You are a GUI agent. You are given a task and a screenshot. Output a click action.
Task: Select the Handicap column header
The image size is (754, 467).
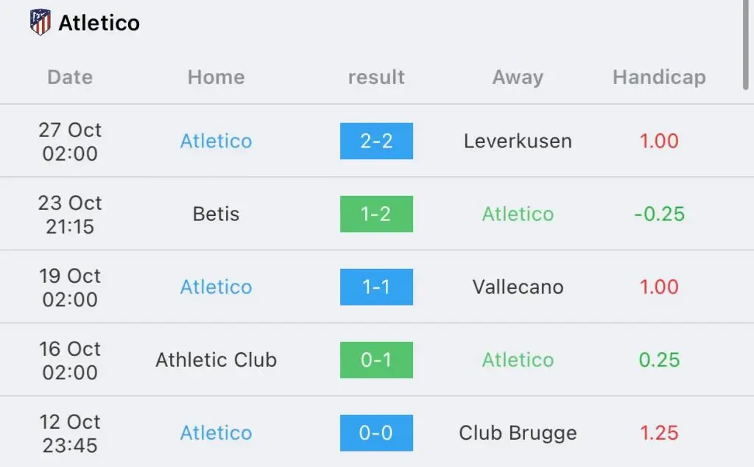click(x=659, y=77)
